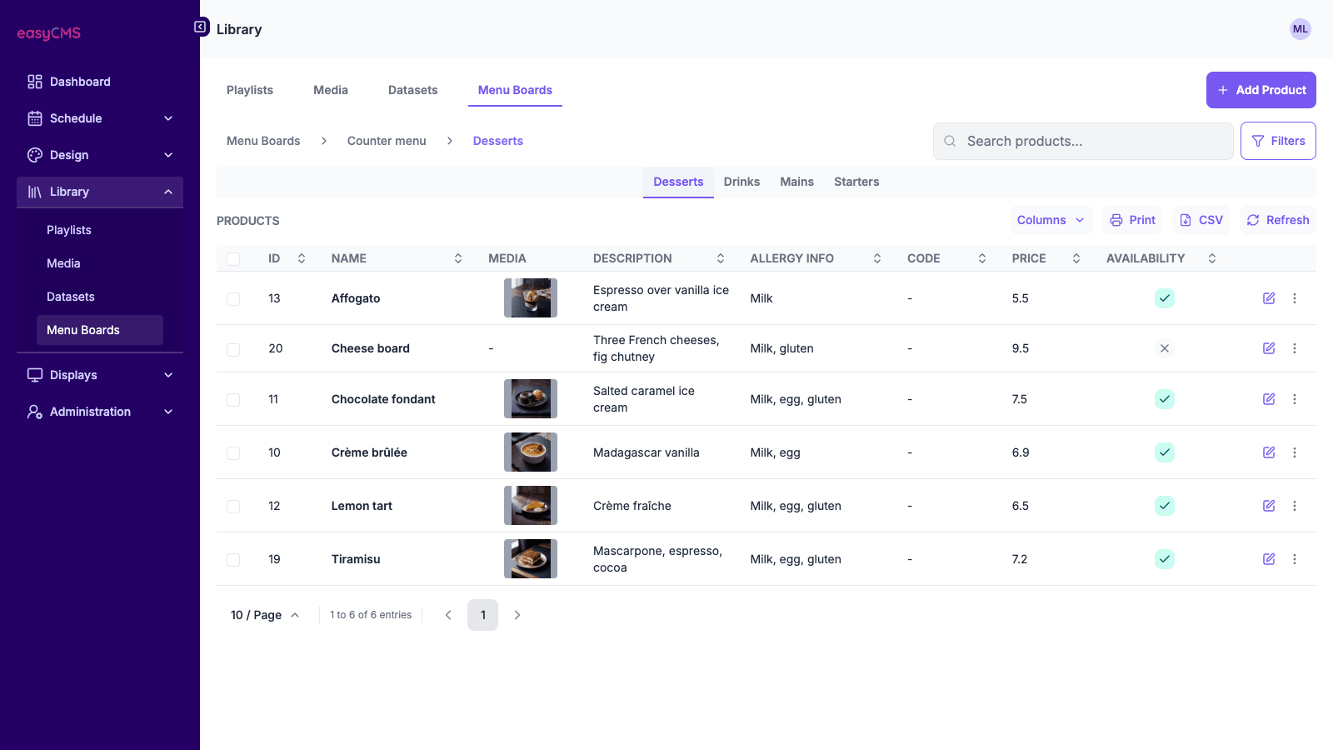Viewport: 1333px width, 750px height.
Task: Refresh the products table
Action: coord(1278,220)
